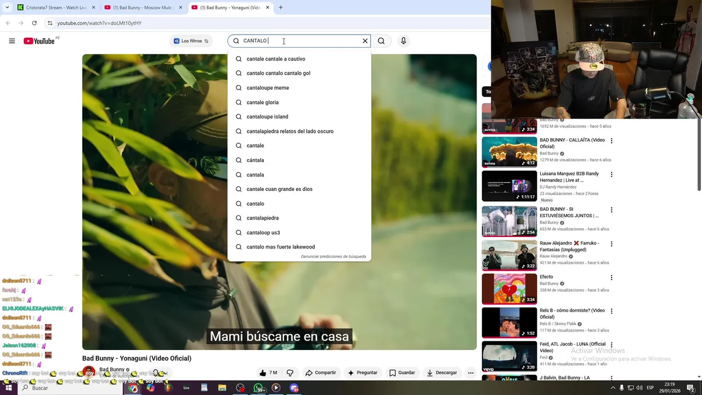Go to the YouTube home logo
702x395 pixels.
[39, 41]
